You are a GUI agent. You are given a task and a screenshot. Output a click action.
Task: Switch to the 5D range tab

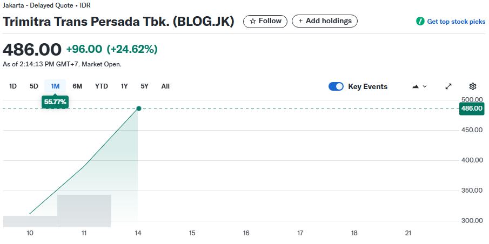34,86
